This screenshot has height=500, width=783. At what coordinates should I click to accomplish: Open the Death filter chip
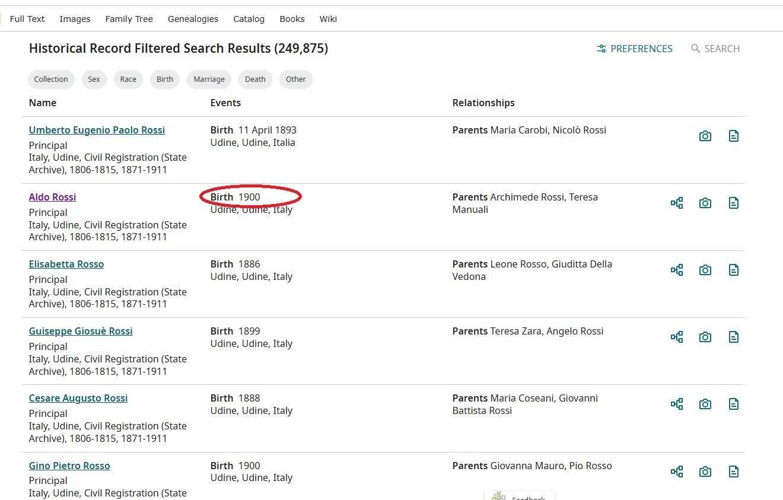click(255, 79)
